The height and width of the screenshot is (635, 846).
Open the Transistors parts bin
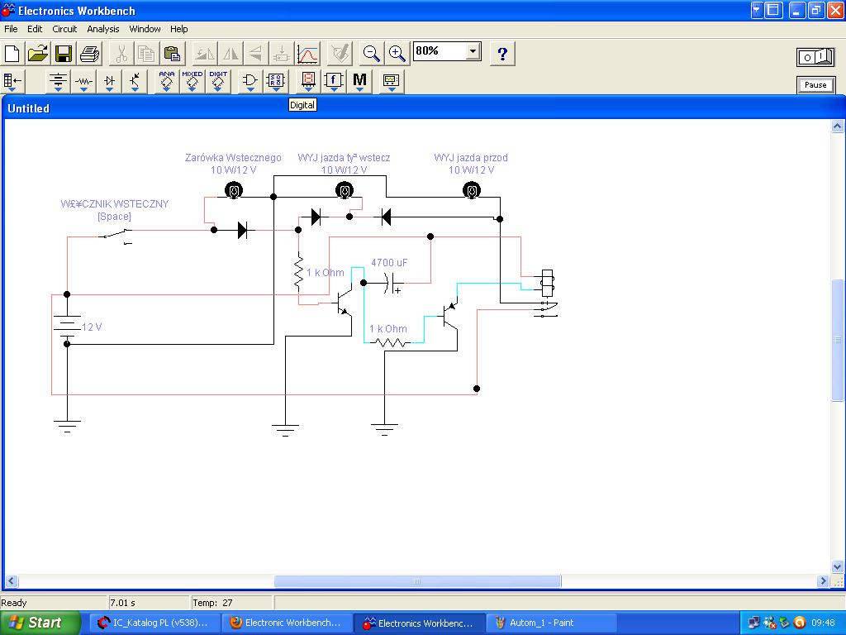click(x=135, y=81)
